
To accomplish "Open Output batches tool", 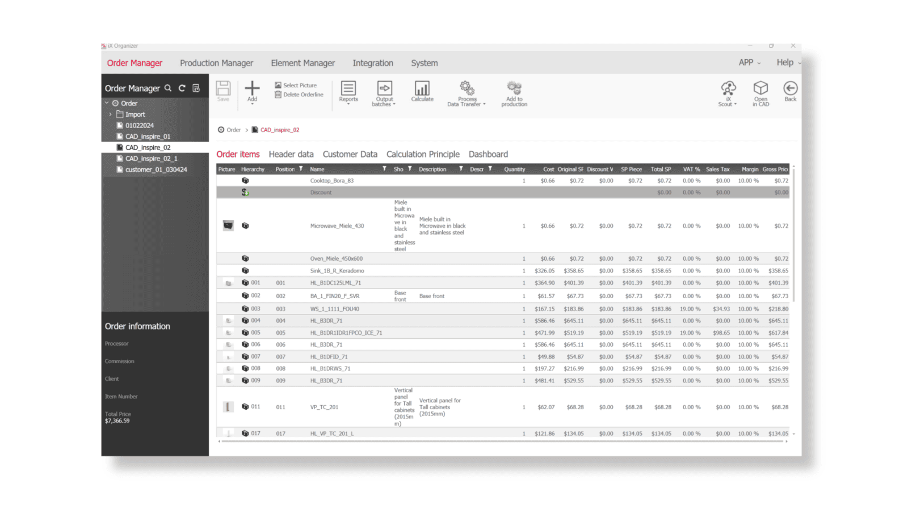I will 384,93.
